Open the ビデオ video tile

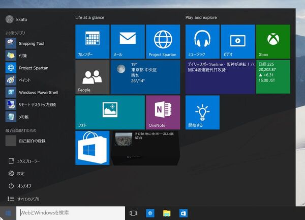238,42
